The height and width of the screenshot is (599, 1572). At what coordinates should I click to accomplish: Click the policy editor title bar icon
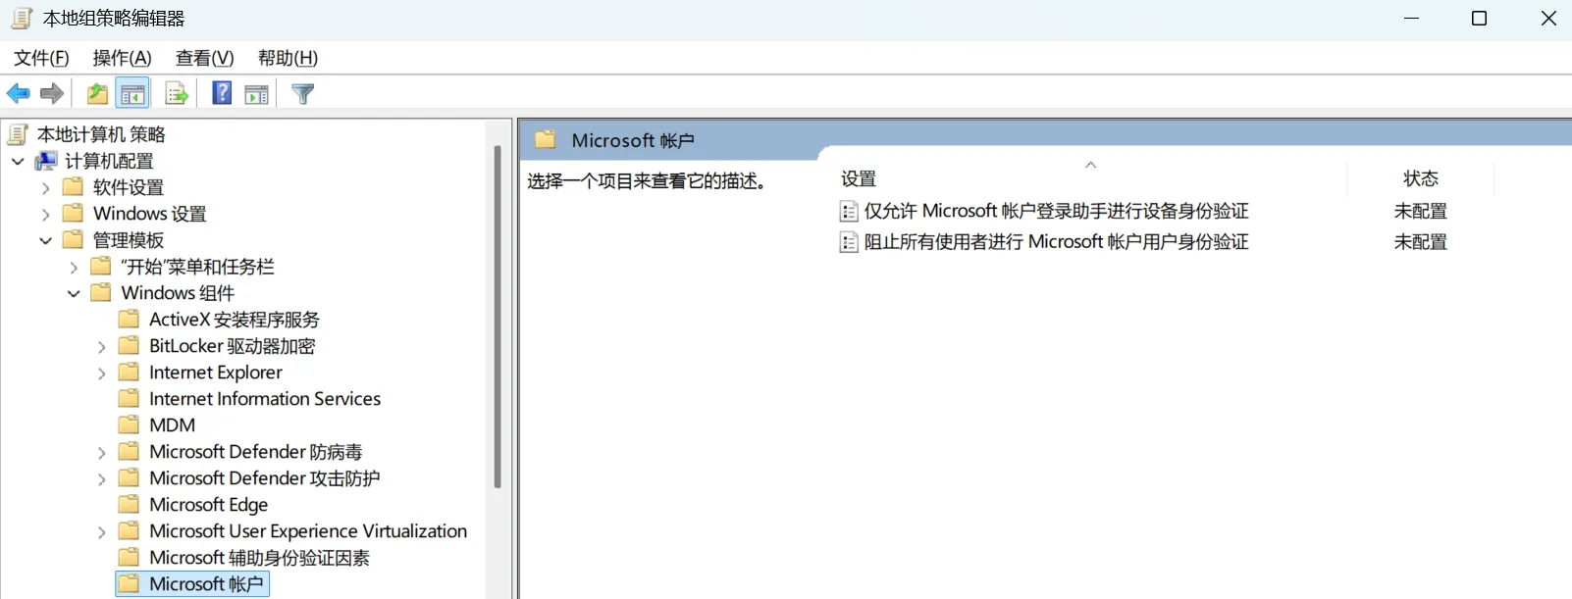22,18
